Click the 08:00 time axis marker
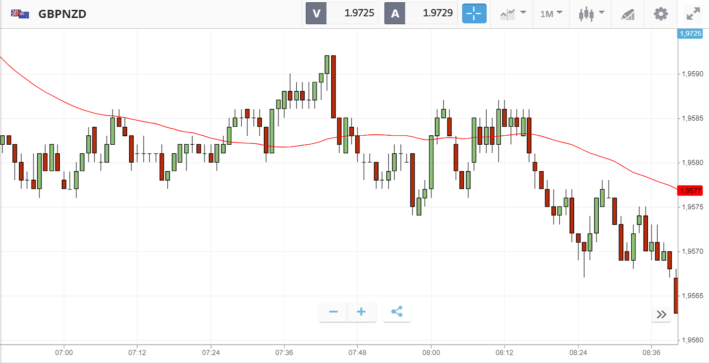 431,353
